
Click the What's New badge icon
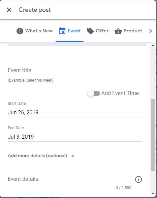pos(20,31)
